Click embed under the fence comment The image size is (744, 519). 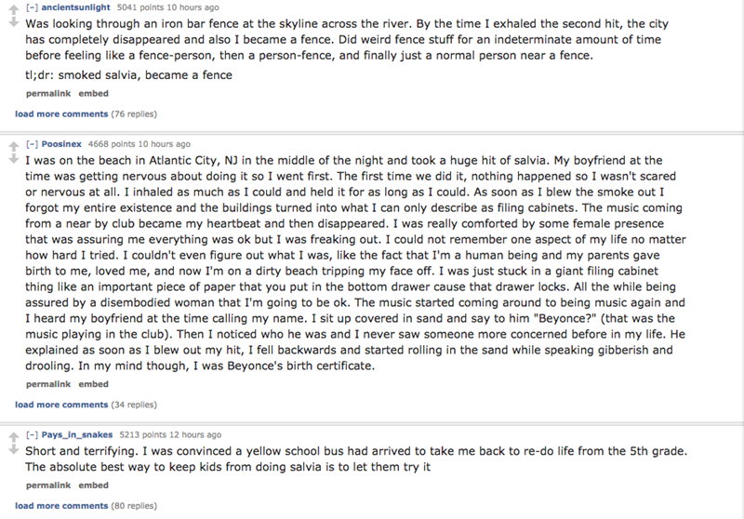(x=93, y=94)
